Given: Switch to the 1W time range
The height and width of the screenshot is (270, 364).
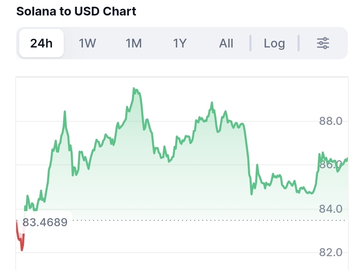Looking at the screenshot, I should click(87, 43).
